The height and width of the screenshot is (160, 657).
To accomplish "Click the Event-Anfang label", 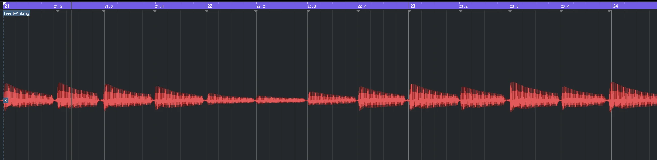I will (x=16, y=13).
